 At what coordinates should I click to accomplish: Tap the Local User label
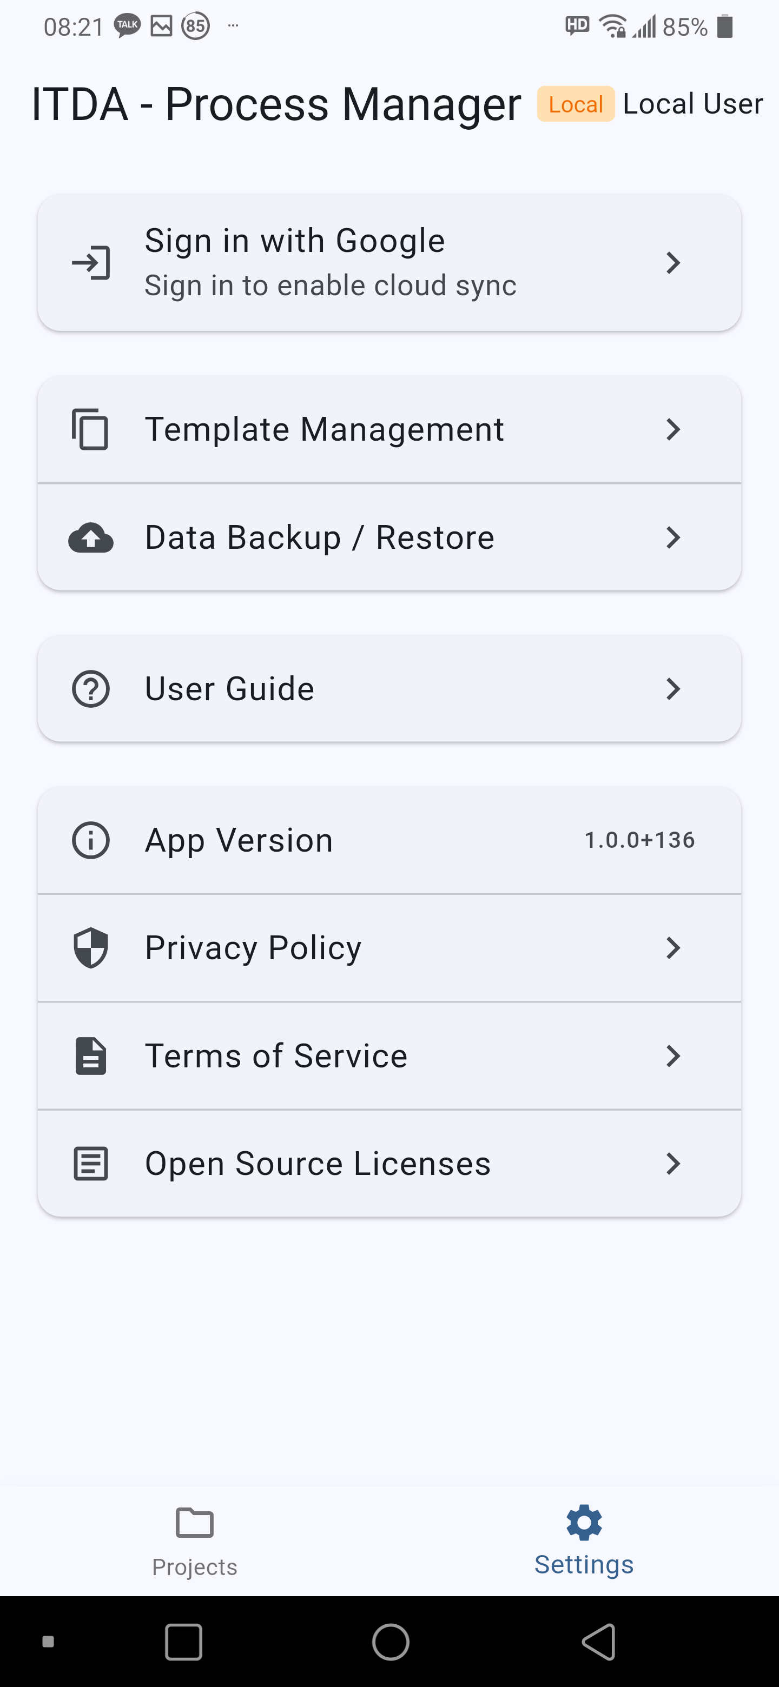click(692, 104)
